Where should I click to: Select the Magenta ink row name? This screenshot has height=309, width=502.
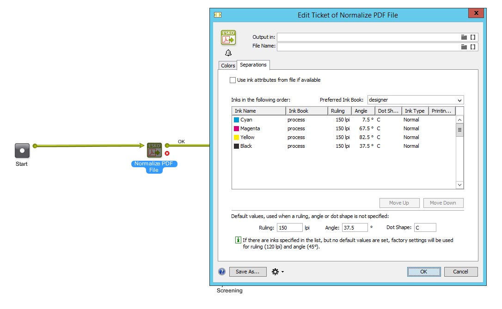pos(250,128)
